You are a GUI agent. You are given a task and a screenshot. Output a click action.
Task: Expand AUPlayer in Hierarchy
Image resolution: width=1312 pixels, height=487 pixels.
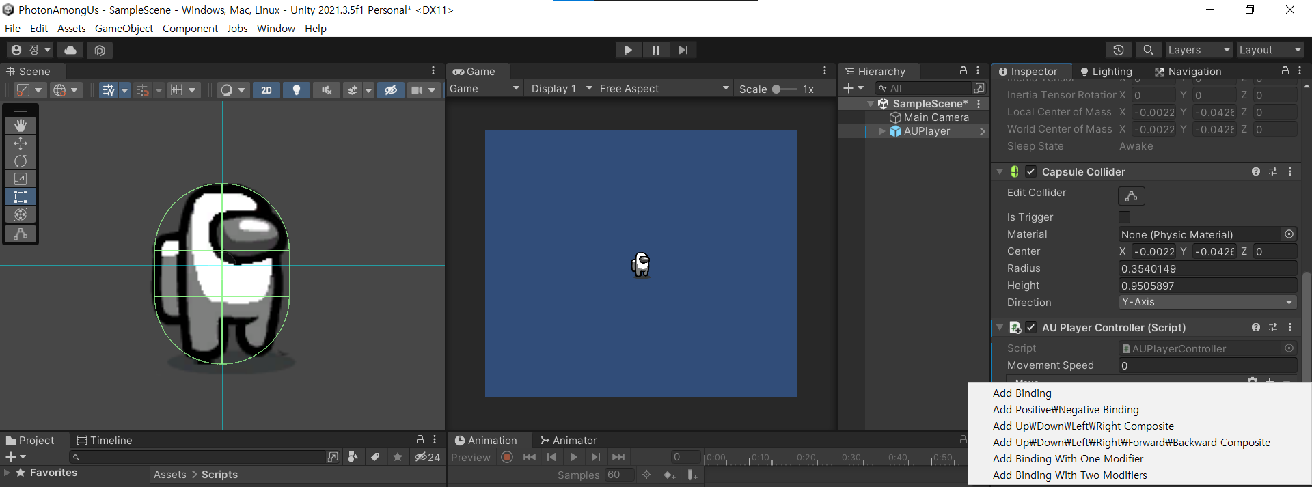click(881, 131)
